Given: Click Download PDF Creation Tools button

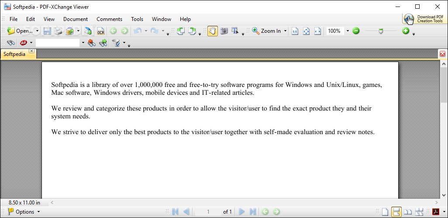Looking at the screenshot, I should 424,19.
